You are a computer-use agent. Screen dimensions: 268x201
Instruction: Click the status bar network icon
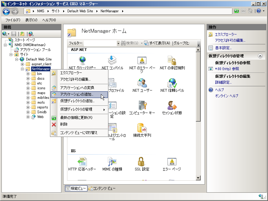pyautogui.click(x=261, y=196)
